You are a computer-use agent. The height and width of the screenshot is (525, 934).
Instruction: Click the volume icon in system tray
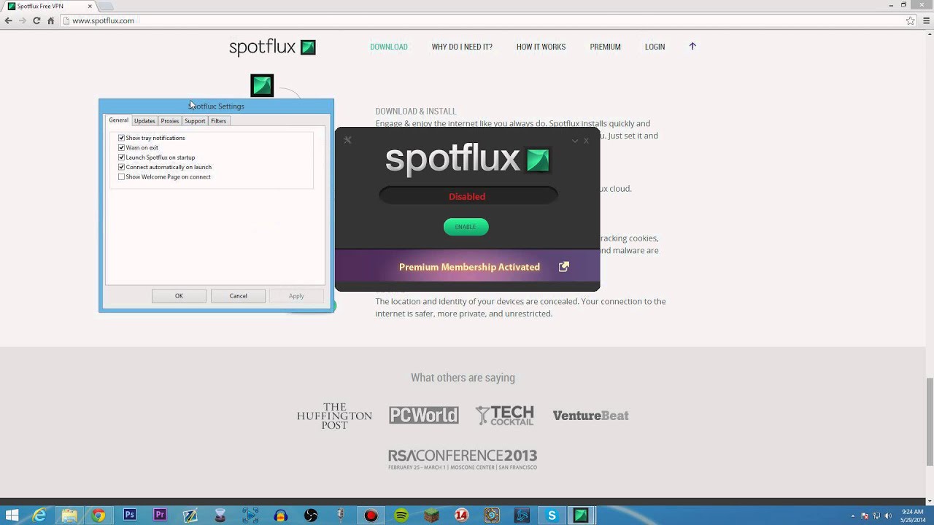pos(888,516)
